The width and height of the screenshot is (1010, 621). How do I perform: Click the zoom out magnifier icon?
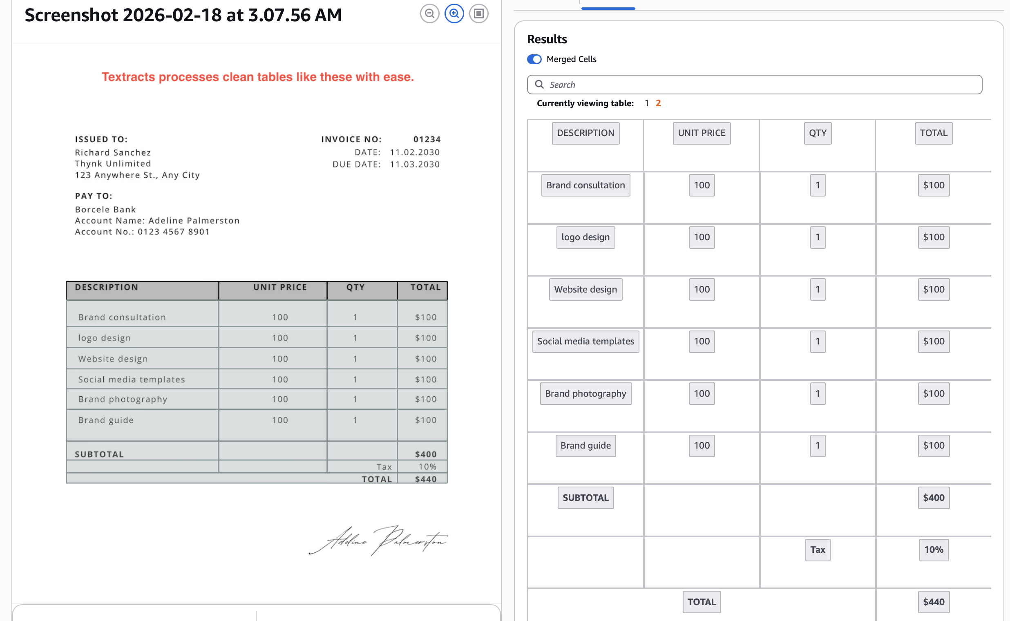(x=429, y=13)
